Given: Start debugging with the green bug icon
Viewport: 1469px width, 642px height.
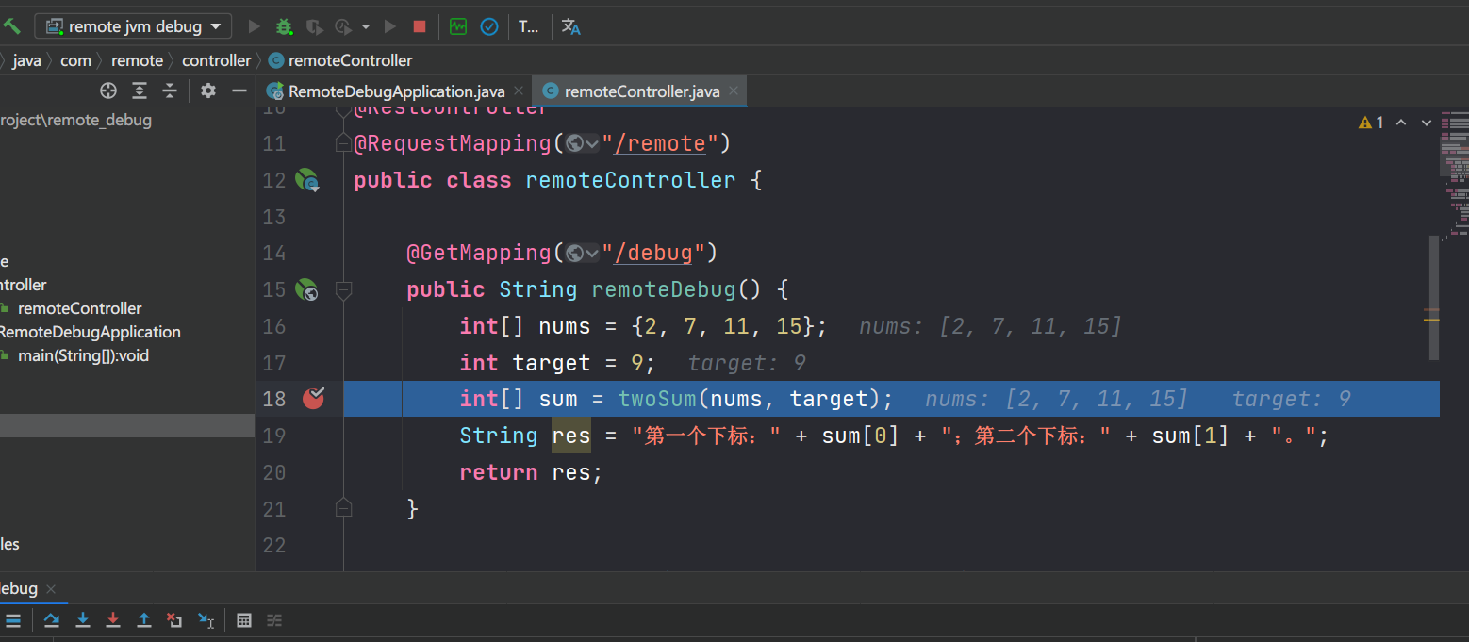Looking at the screenshot, I should (284, 26).
